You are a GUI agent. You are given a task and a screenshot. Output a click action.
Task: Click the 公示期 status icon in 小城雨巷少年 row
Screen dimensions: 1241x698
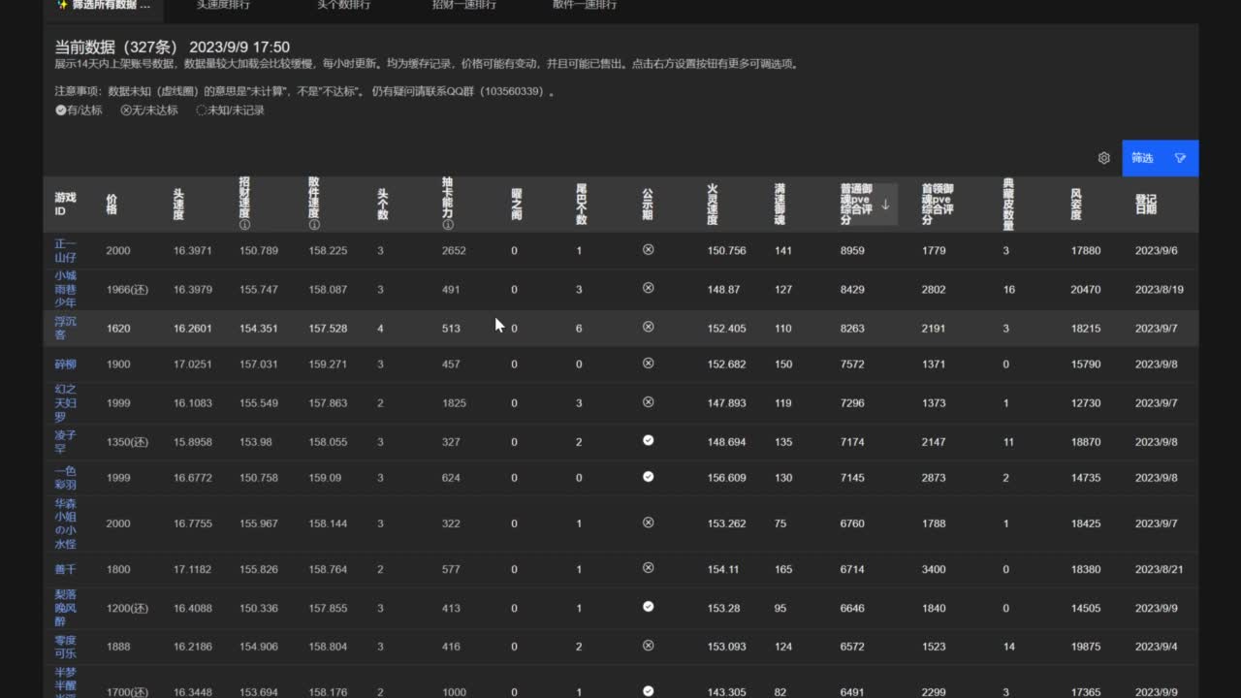point(649,288)
